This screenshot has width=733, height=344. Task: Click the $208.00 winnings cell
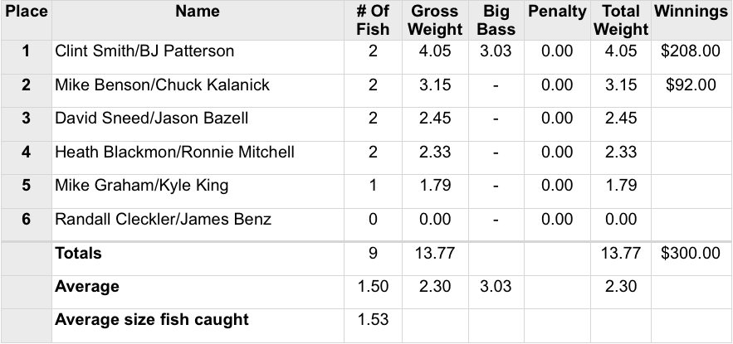(x=691, y=51)
